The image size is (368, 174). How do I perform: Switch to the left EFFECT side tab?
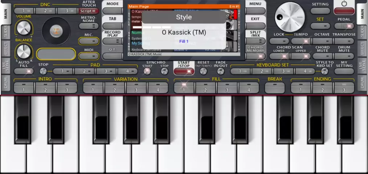pos(5,49)
